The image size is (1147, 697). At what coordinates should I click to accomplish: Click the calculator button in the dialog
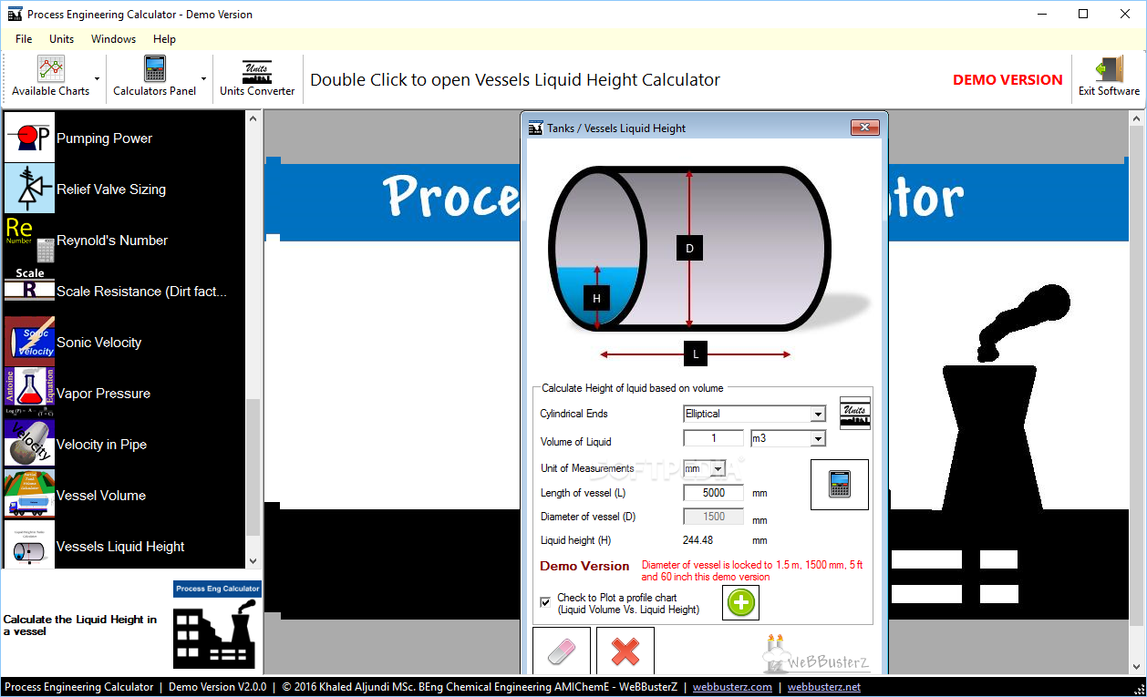click(x=840, y=484)
